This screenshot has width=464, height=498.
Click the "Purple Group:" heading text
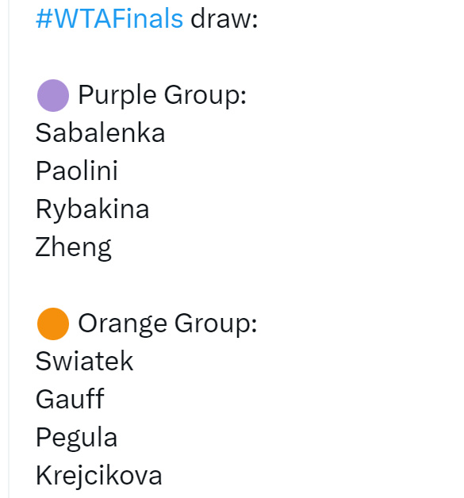point(163,95)
